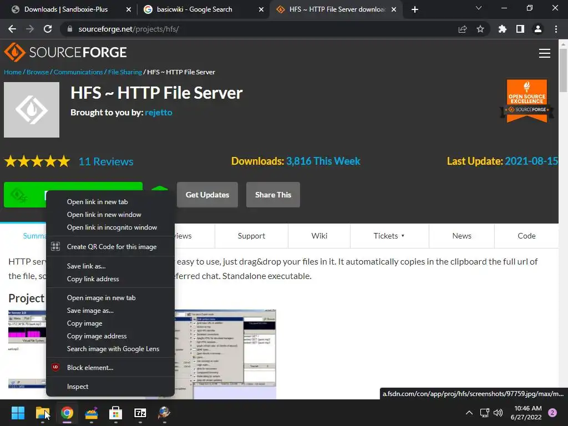
Task: Open the News tab
Action: (x=462, y=236)
